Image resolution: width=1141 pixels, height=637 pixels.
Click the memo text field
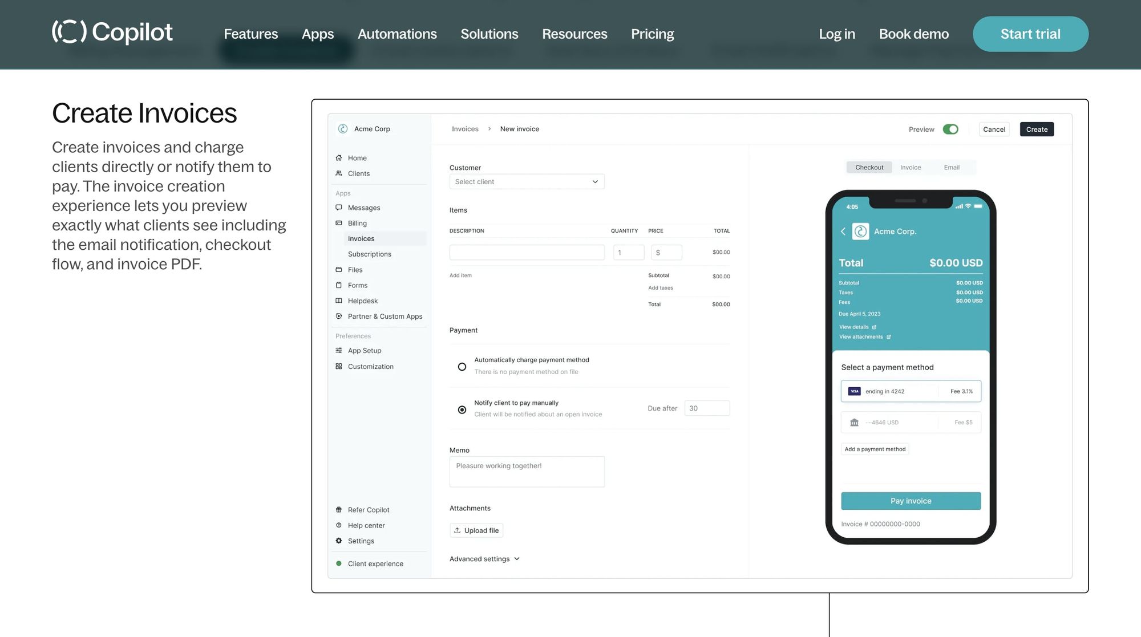(x=527, y=472)
